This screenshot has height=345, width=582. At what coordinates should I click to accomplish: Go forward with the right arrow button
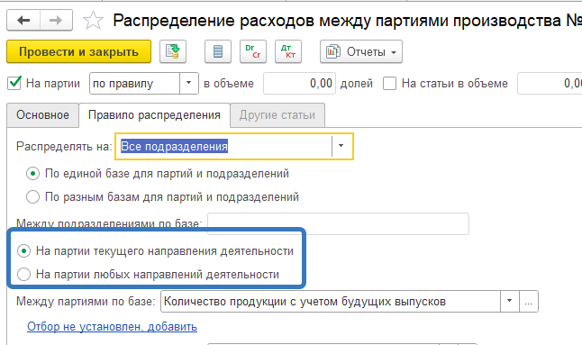pyautogui.click(x=56, y=20)
